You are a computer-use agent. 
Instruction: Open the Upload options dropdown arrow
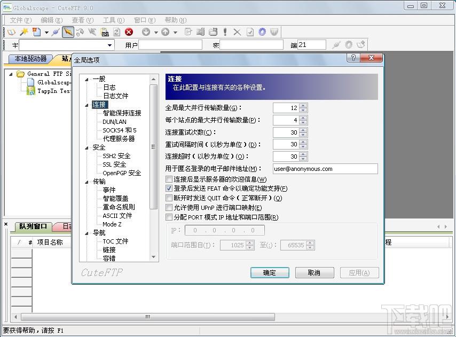(x=175, y=32)
